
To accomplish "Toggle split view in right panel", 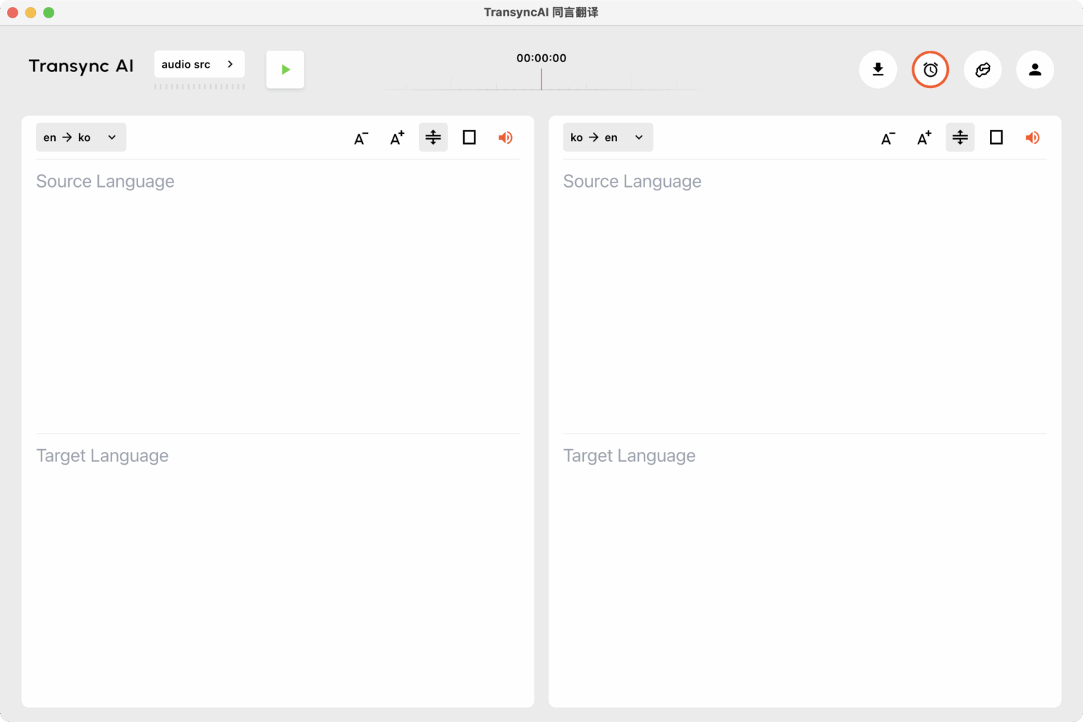I will [x=960, y=137].
